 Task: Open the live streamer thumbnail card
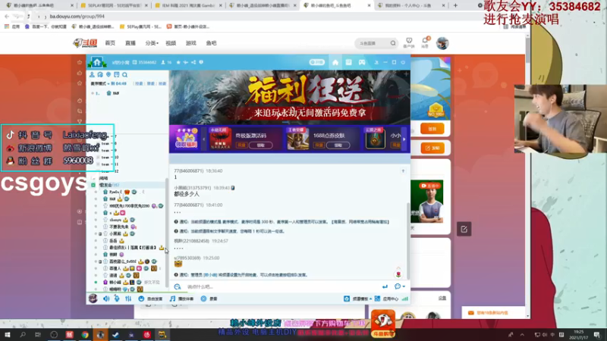click(426, 201)
